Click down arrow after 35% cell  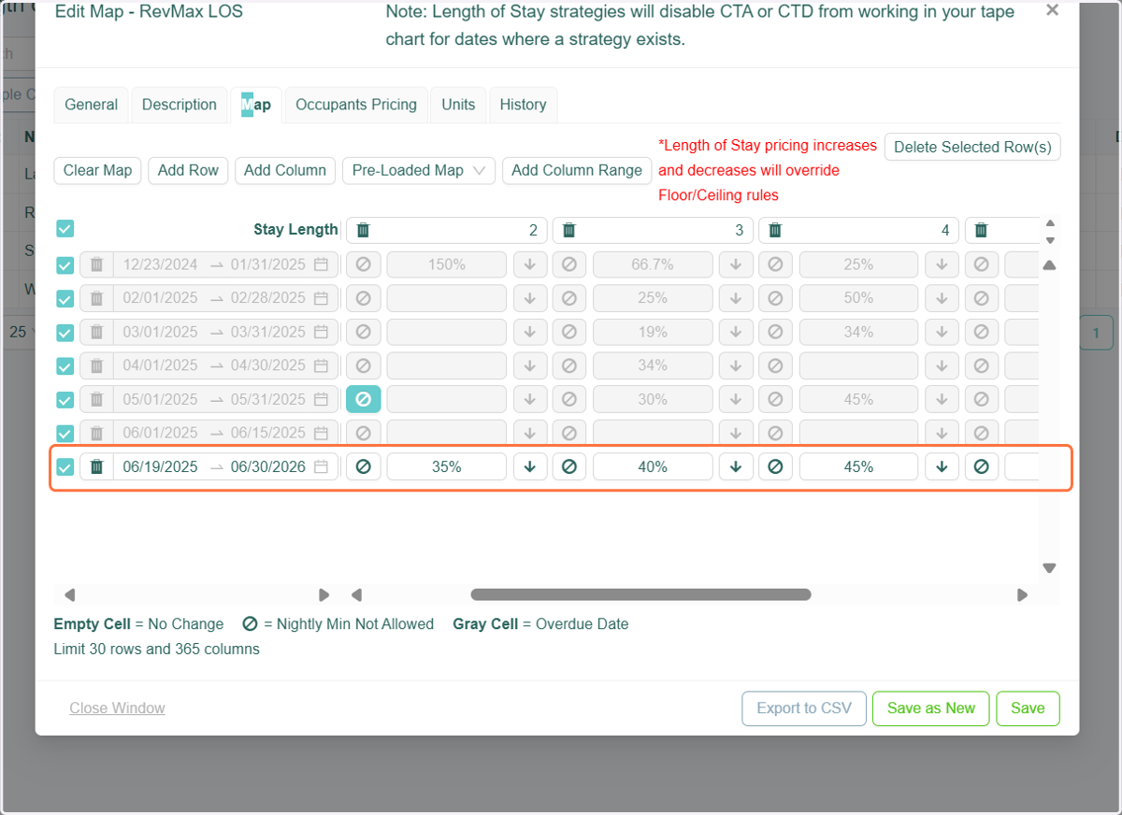(530, 466)
